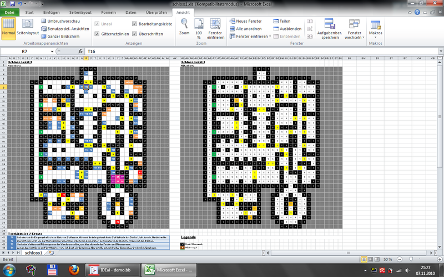
Task: Click the horizontal scrollbar thumb
Action: click(349, 253)
